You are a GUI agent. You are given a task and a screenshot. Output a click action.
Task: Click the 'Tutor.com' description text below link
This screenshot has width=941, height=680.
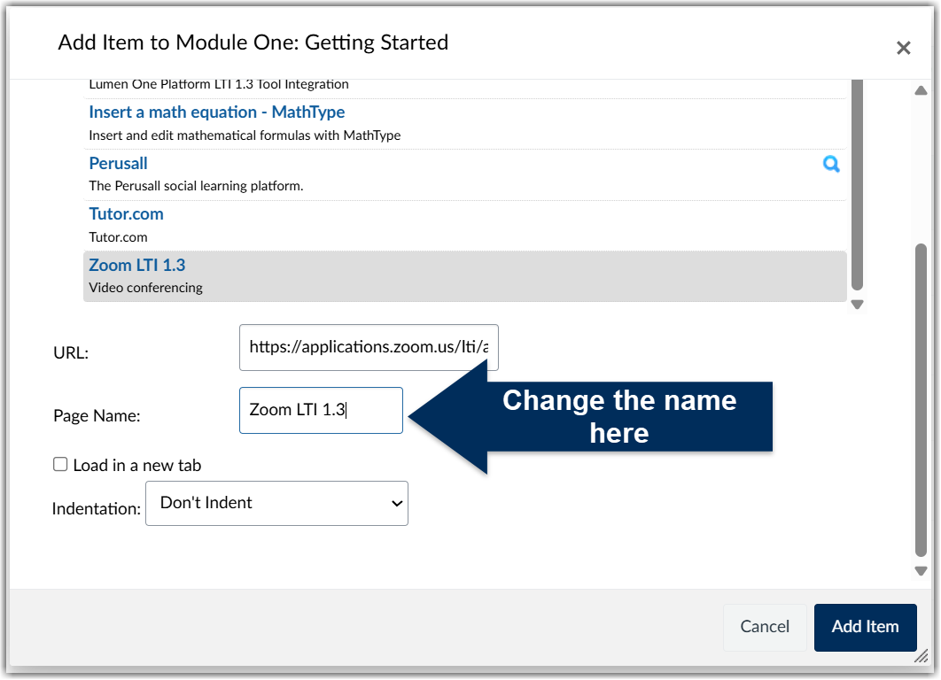[118, 237]
